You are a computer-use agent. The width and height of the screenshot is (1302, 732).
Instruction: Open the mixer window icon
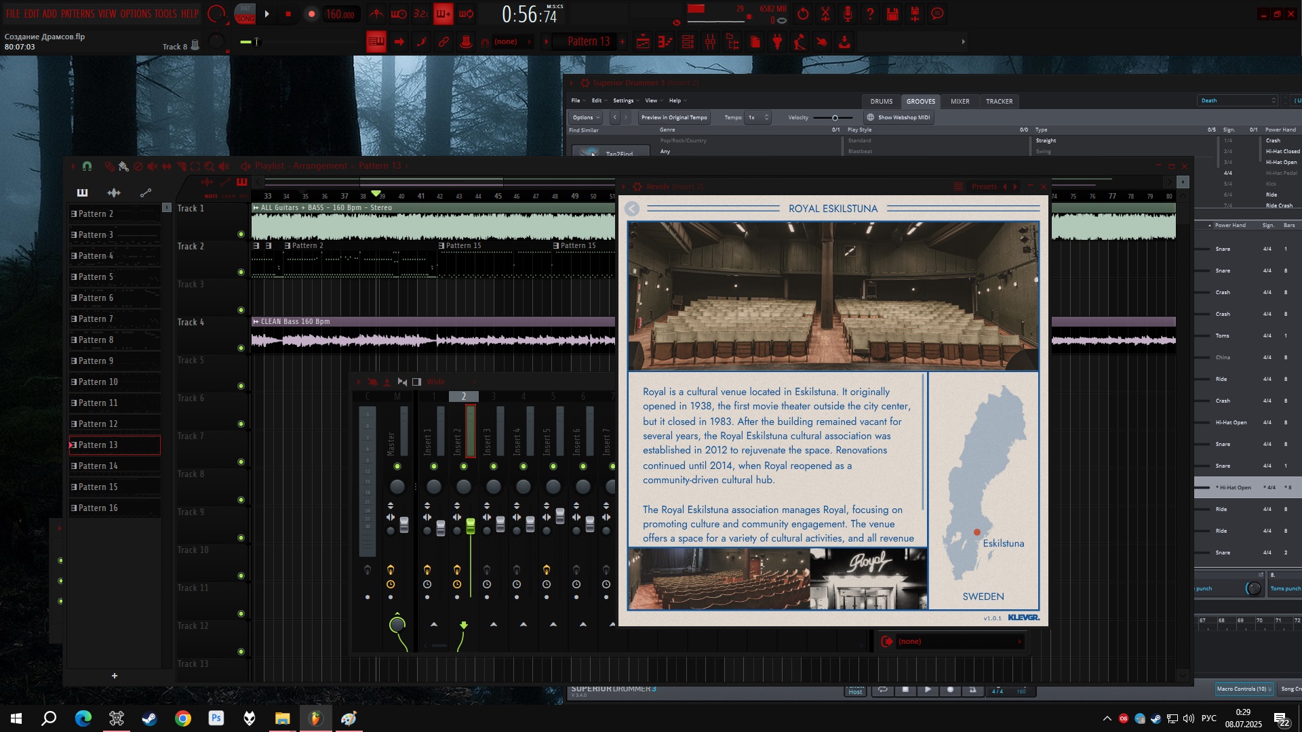[x=710, y=42]
